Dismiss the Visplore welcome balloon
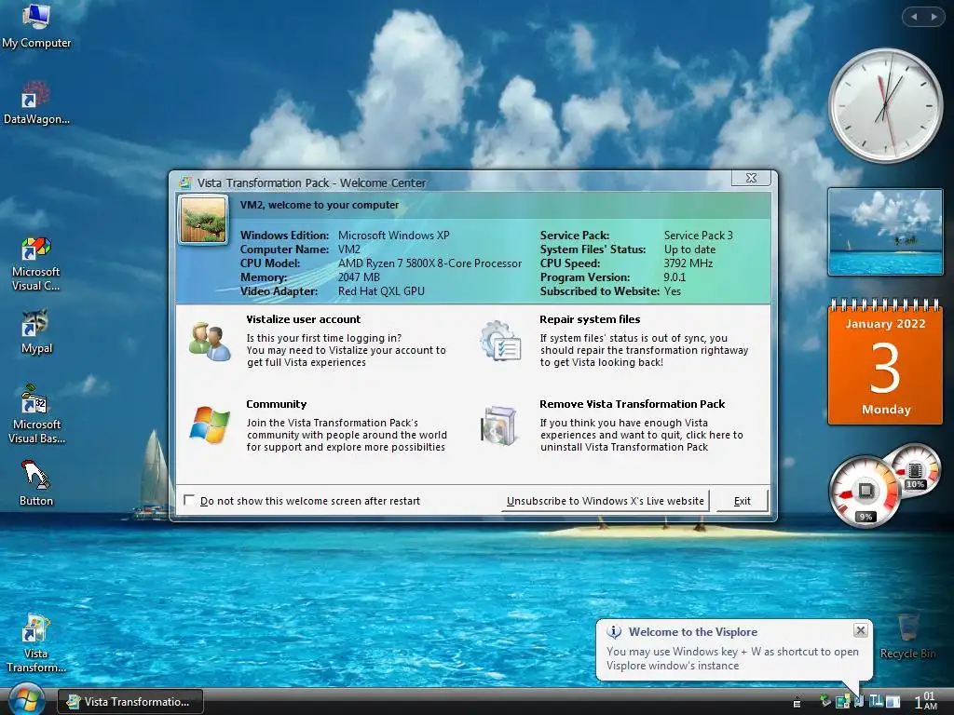Image resolution: width=954 pixels, height=715 pixels. (860, 630)
